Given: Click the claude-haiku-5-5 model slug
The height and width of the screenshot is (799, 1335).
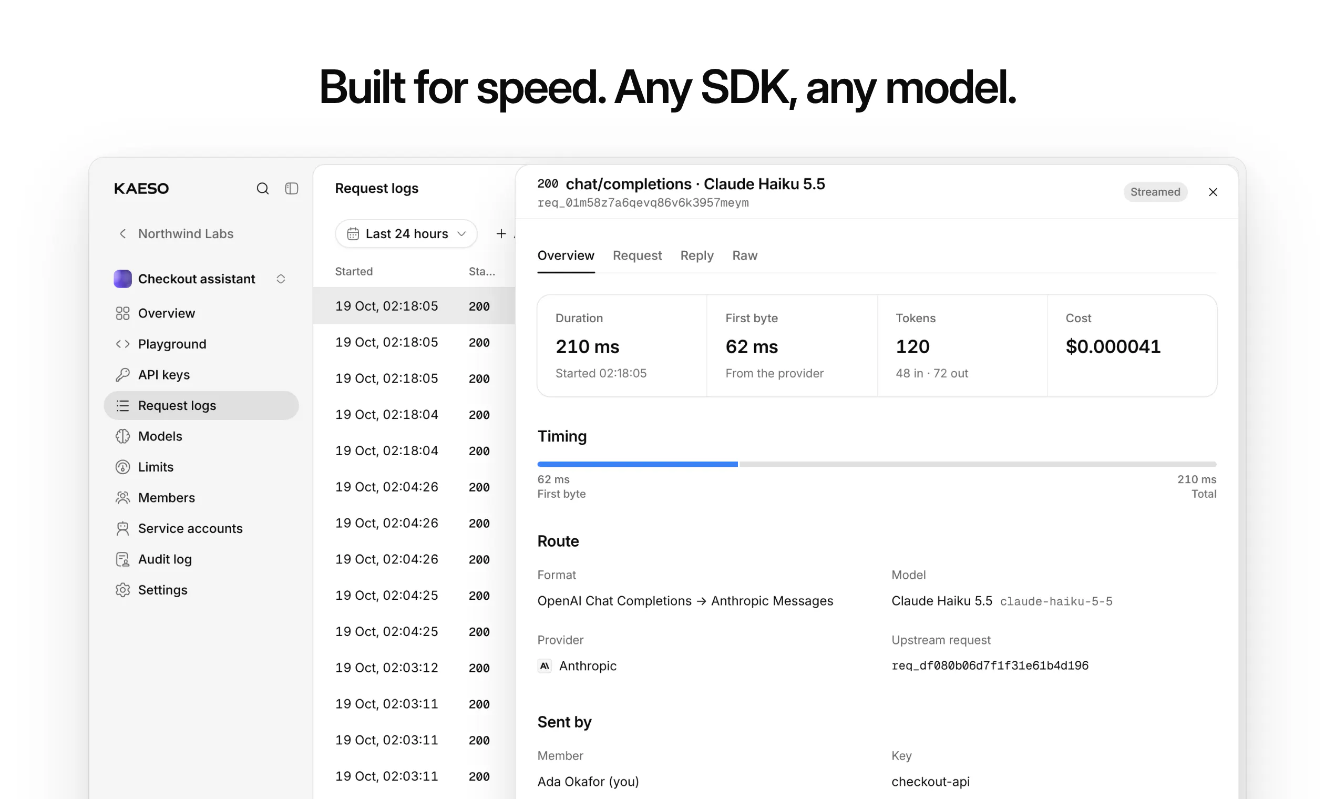Looking at the screenshot, I should pyautogui.click(x=1056, y=601).
